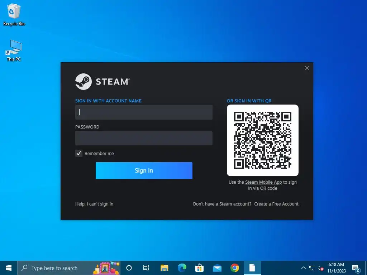Click the Don't have a Steam account? text
Screen dimensions: 367x275
(222, 204)
